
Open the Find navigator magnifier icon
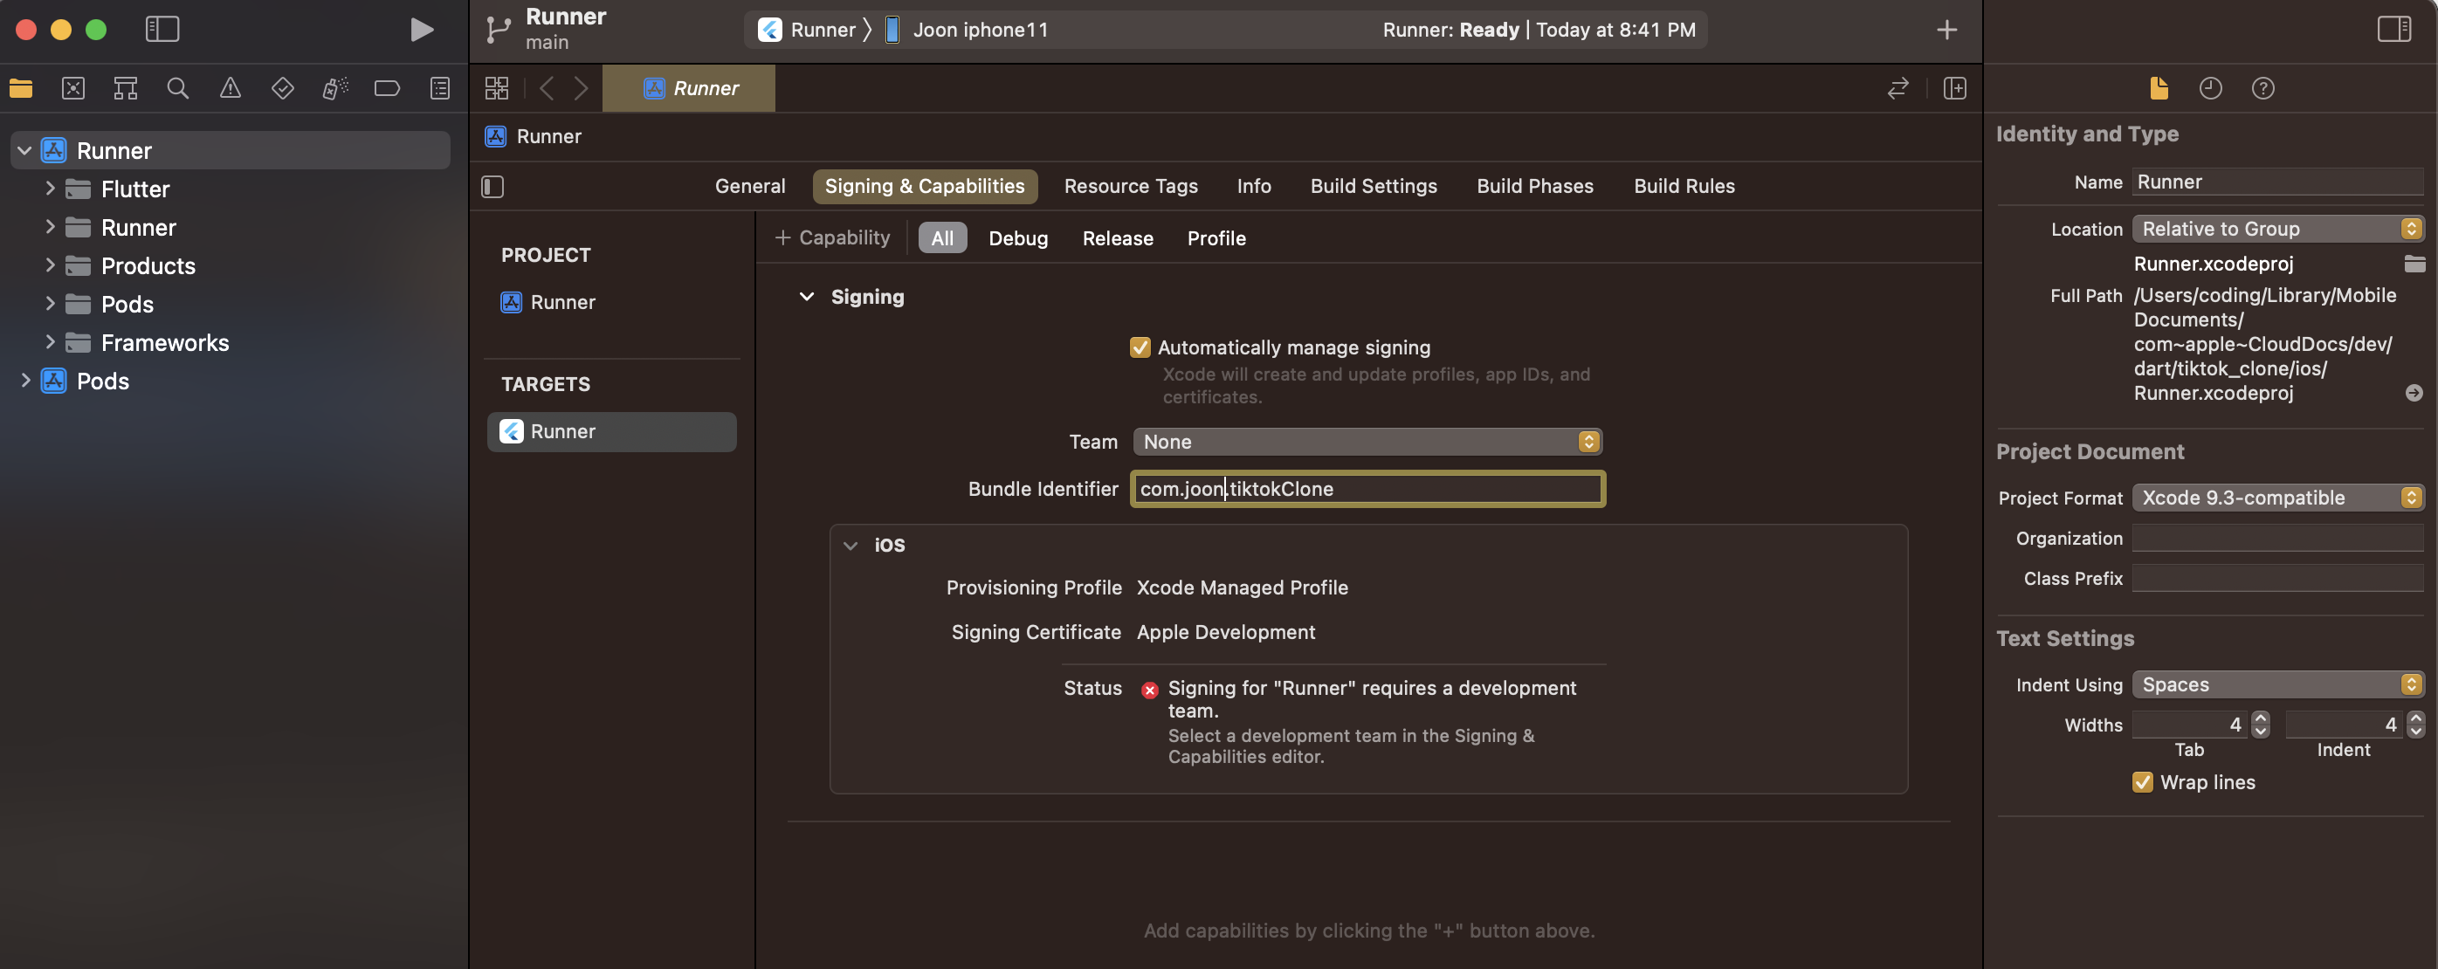tap(178, 88)
